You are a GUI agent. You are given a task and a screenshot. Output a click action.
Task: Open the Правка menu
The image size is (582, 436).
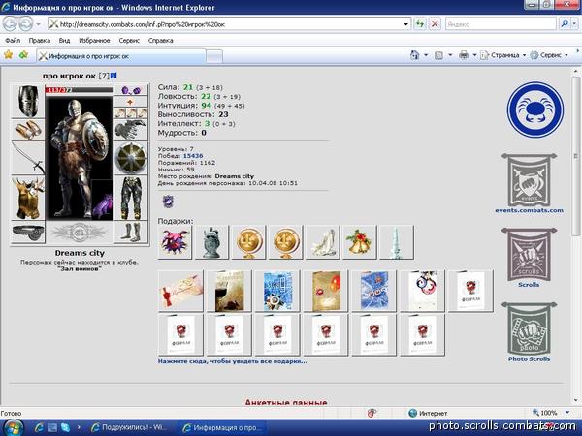40,40
